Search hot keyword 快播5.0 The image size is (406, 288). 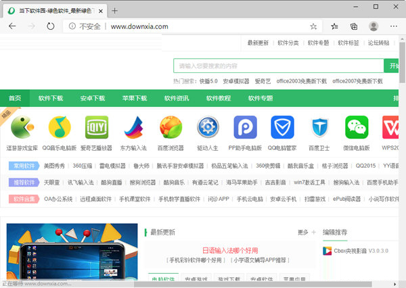pyautogui.click(x=208, y=81)
